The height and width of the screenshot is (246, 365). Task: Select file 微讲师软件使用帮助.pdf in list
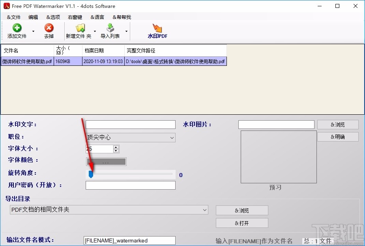(x=27, y=61)
